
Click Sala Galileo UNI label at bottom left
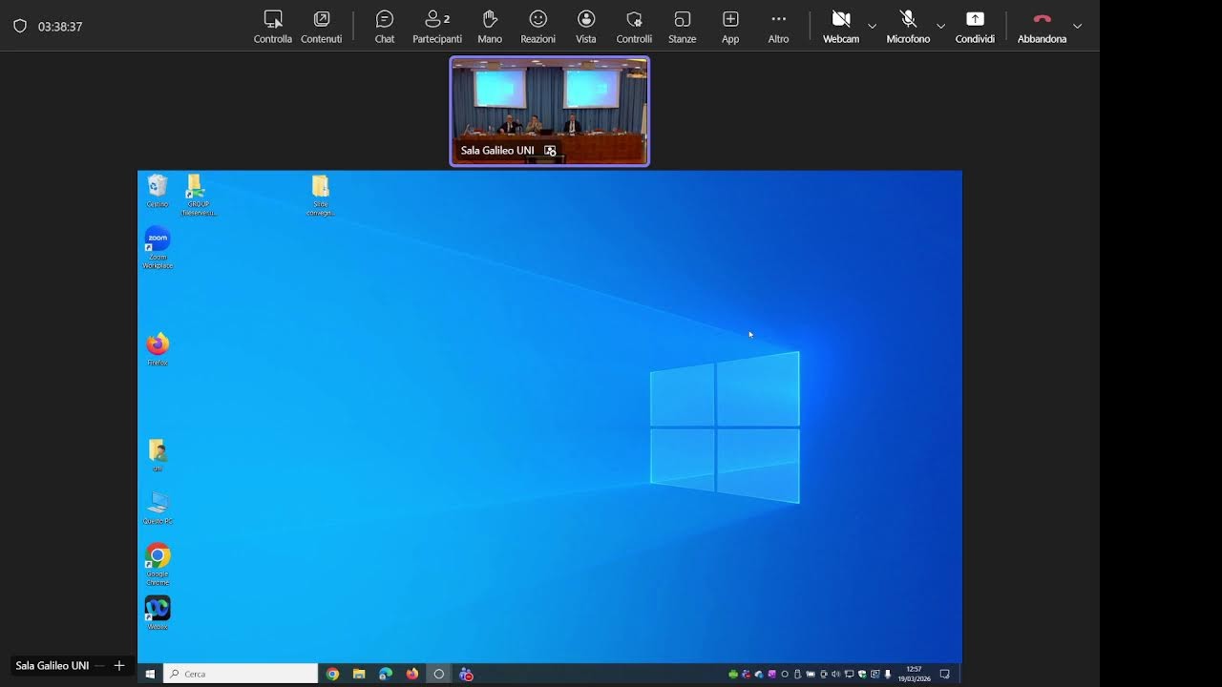[53, 666]
